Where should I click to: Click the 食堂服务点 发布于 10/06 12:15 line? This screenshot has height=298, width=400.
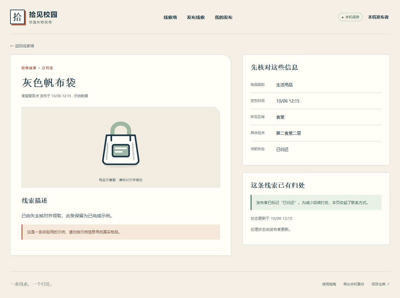click(55, 96)
